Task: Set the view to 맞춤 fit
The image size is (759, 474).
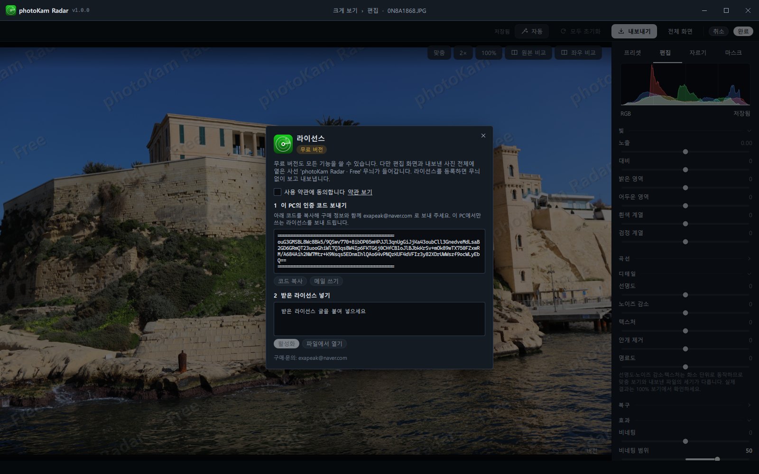Action: [439, 53]
